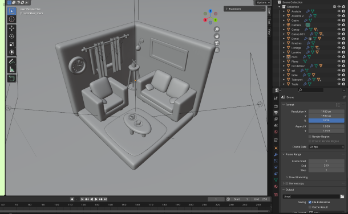Activate the Rotate tool

coord(11,36)
